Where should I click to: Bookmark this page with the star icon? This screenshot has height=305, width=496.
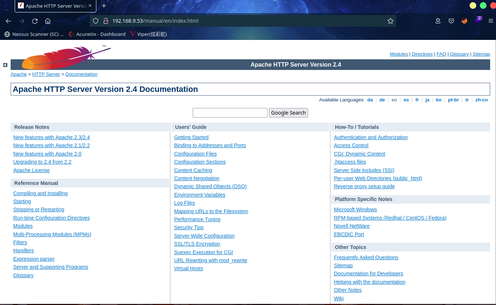tap(390, 21)
